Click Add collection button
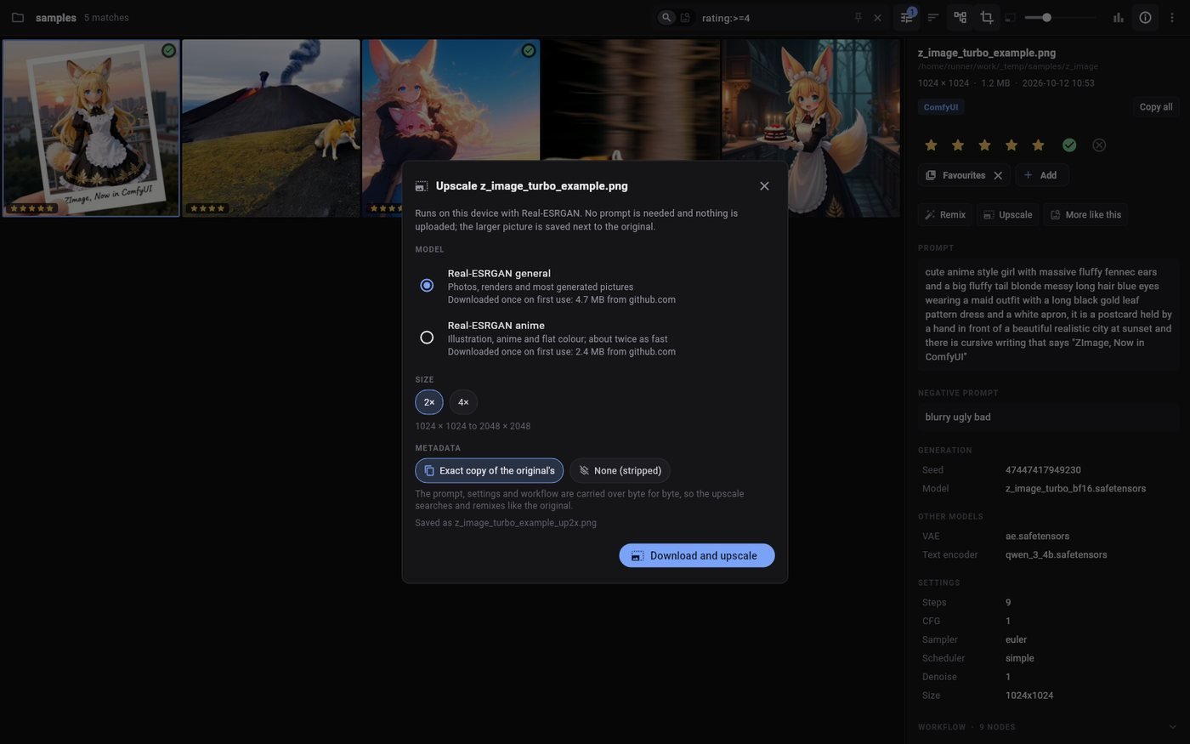This screenshot has width=1190, height=744. (x=1041, y=175)
